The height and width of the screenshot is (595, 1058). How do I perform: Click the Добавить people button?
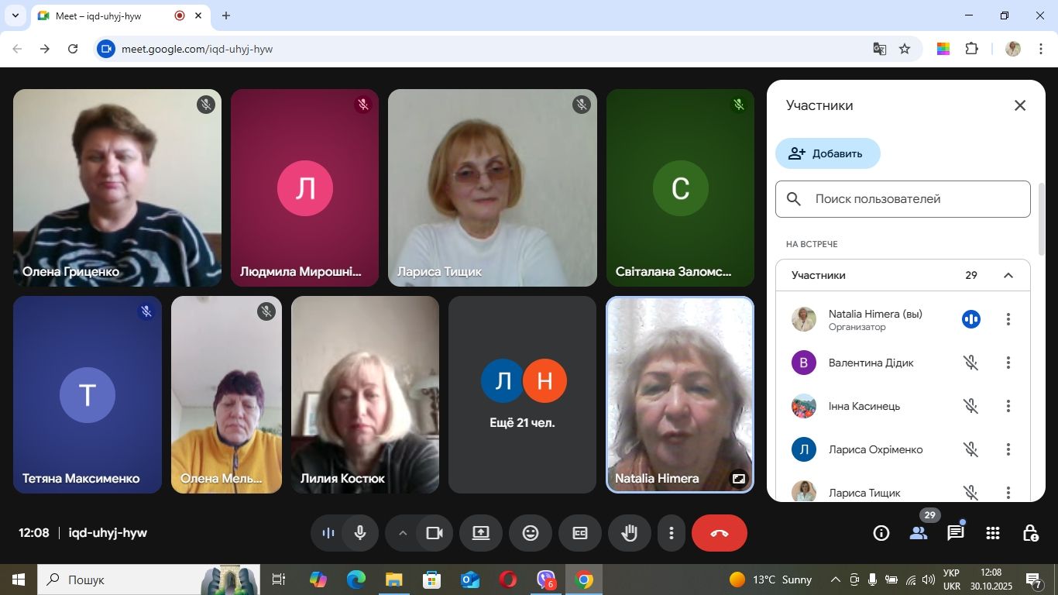pyautogui.click(x=828, y=153)
